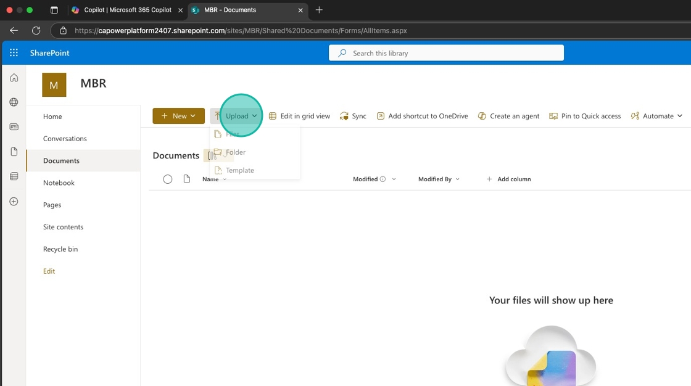Open the Modified By column dropdown
The width and height of the screenshot is (691, 386).
point(439,179)
